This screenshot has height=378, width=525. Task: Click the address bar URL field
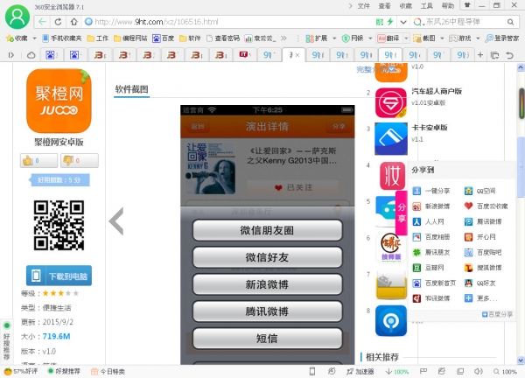coord(227,22)
